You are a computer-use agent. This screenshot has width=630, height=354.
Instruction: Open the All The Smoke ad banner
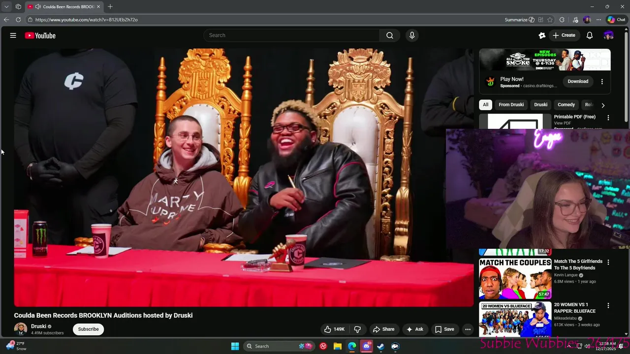545,60
